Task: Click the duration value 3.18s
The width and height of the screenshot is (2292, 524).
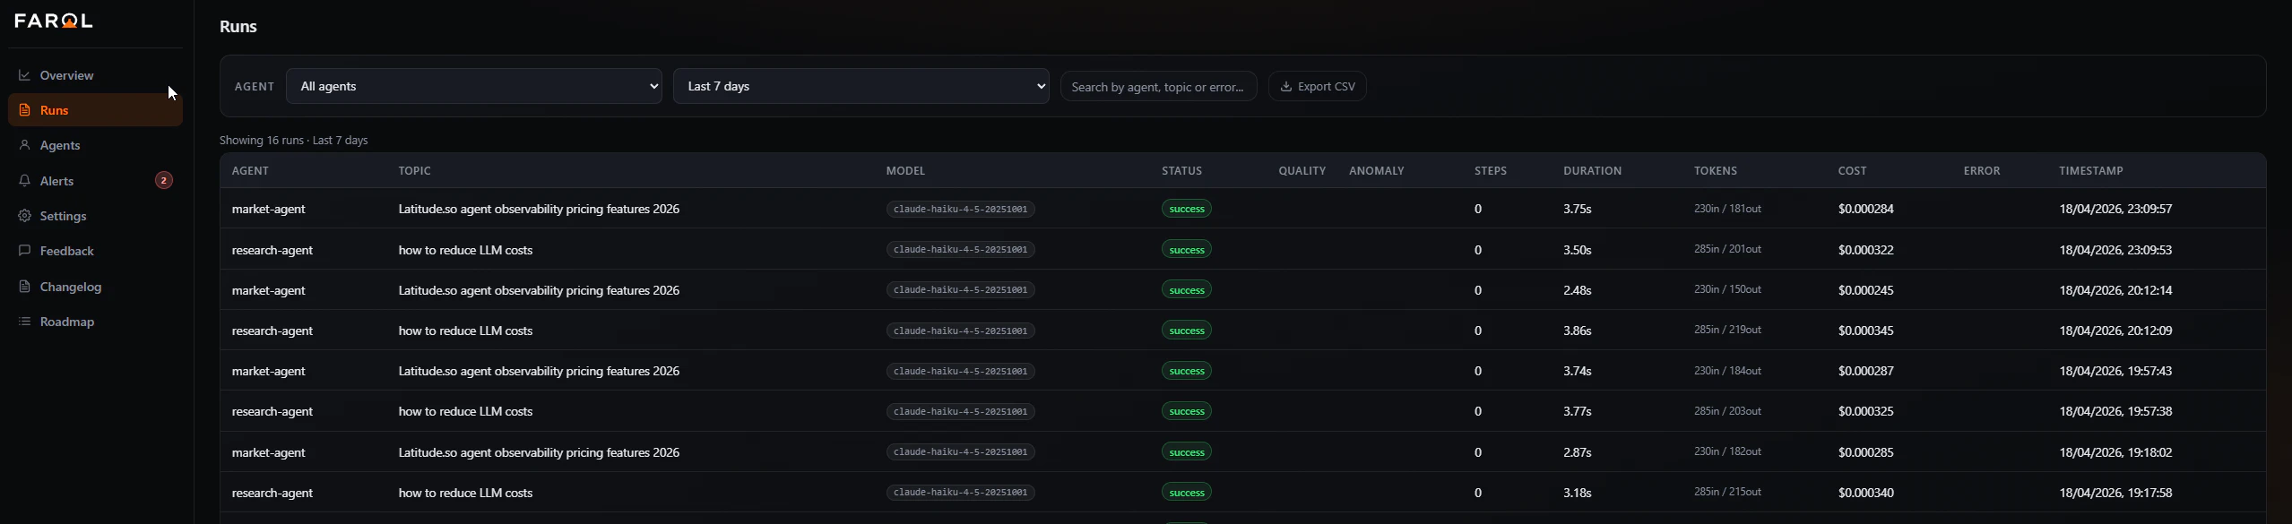Action: point(1577,493)
